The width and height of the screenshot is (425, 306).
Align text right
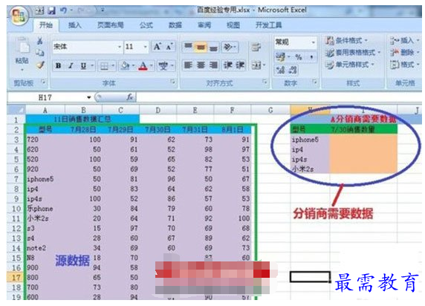point(213,65)
